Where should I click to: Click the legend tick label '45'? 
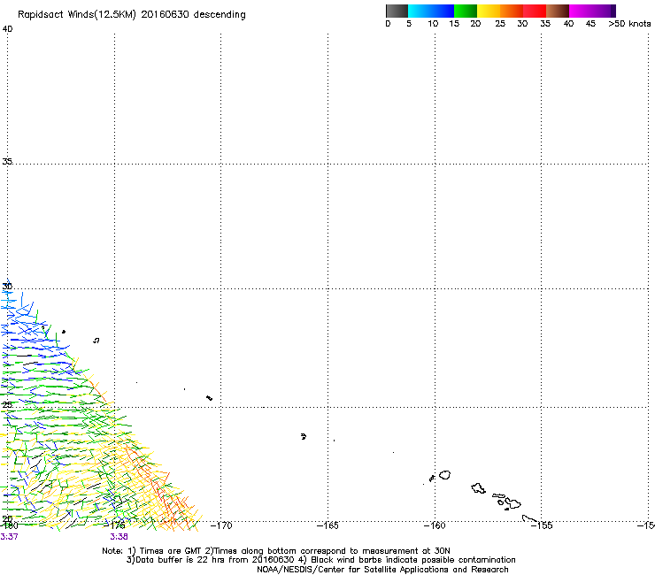tap(590, 24)
